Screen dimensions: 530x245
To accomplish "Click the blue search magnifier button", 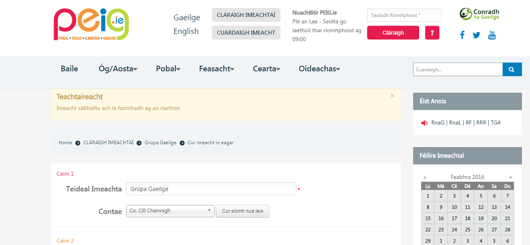I will [x=512, y=69].
